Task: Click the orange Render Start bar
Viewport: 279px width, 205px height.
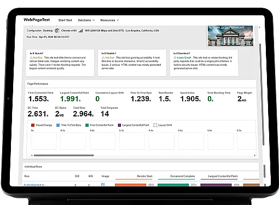Action: pyautogui.click(x=131, y=185)
